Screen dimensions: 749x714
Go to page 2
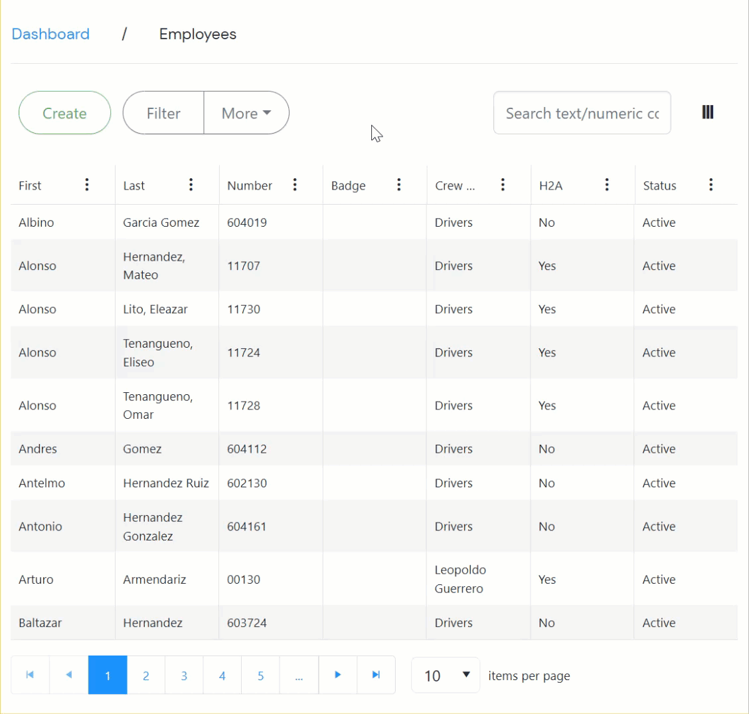[146, 675]
